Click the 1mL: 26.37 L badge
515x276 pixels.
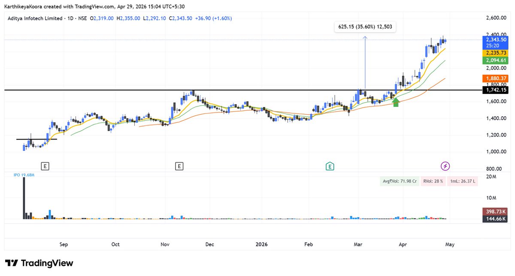[x=463, y=182]
